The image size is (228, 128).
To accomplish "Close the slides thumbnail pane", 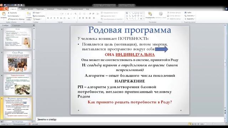I will [34, 25].
